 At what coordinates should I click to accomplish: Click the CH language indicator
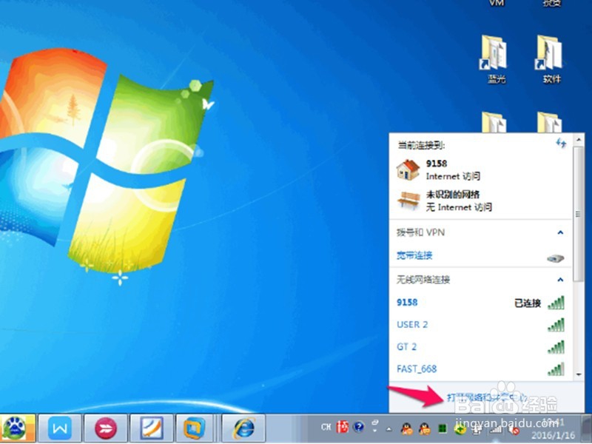[326, 427]
